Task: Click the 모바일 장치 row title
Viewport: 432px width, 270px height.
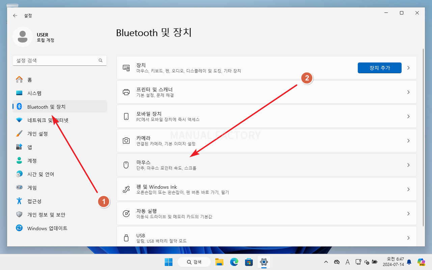Action: click(149, 114)
